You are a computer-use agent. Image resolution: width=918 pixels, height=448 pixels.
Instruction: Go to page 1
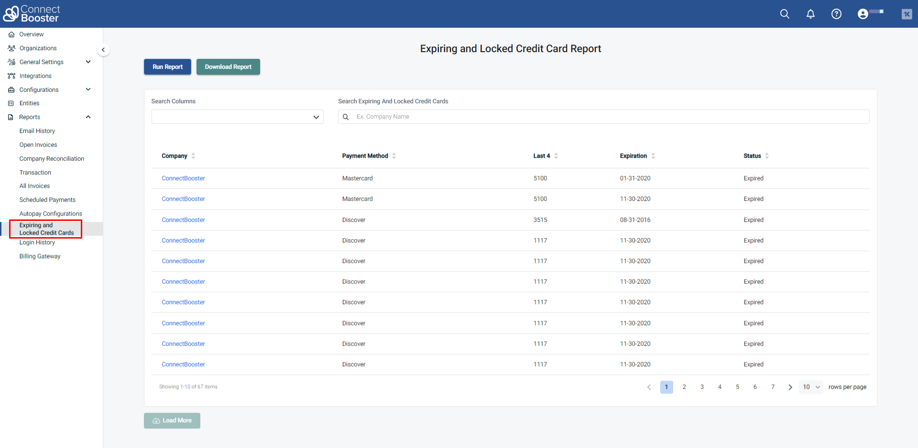[x=667, y=387]
